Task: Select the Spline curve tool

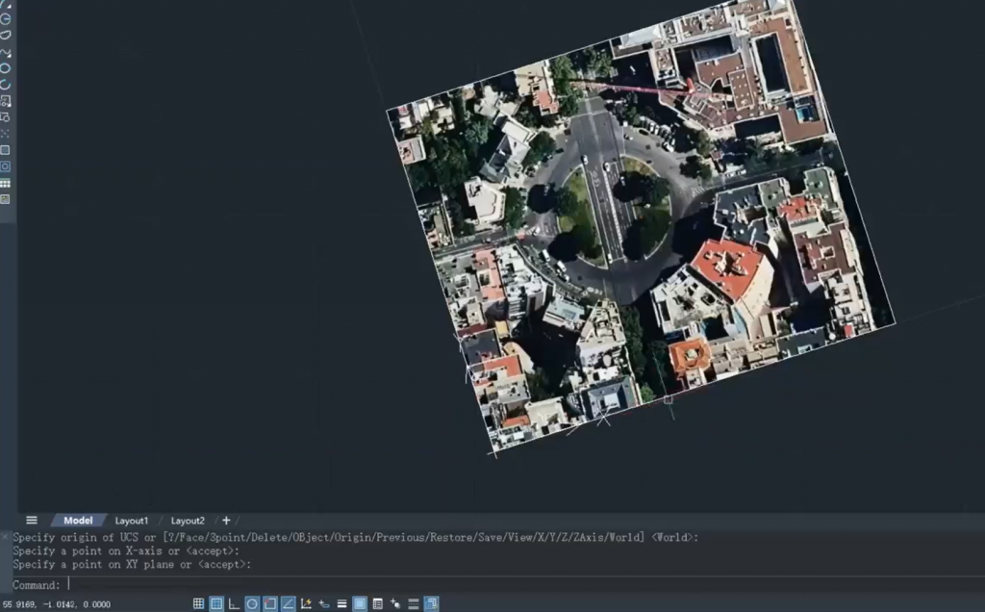Action: click(x=5, y=52)
